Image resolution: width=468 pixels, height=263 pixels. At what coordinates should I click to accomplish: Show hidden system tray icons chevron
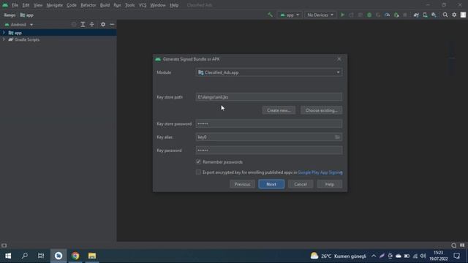[x=374, y=256]
